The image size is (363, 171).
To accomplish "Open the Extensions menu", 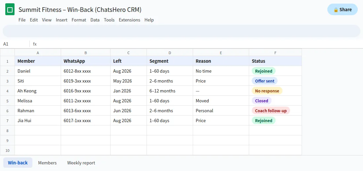I will [x=129, y=20].
